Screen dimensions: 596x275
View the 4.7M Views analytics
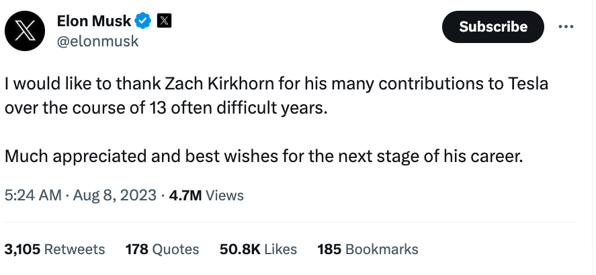pyautogui.click(x=206, y=196)
